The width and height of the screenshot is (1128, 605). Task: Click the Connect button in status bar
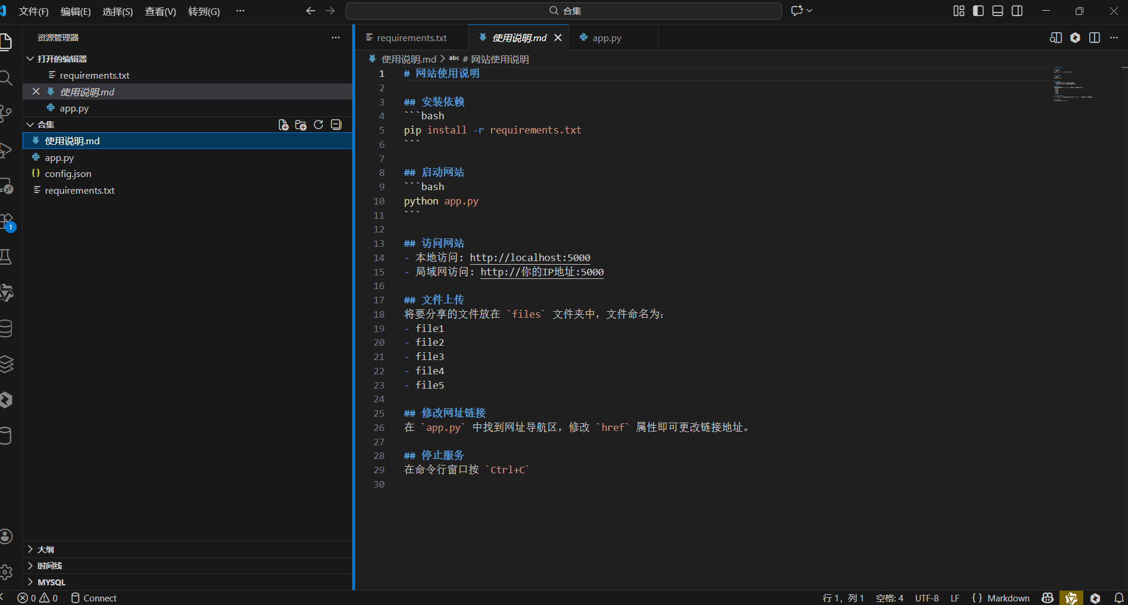(x=94, y=598)
